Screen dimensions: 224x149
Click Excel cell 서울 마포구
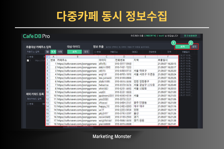[145, 71]
